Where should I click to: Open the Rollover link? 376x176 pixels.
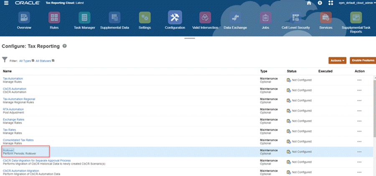(x=8, y=150)
